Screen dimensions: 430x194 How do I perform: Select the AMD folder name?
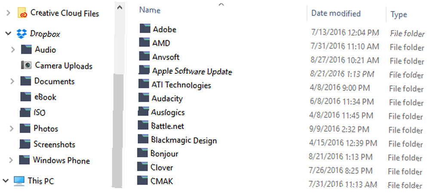pos(161,43)
